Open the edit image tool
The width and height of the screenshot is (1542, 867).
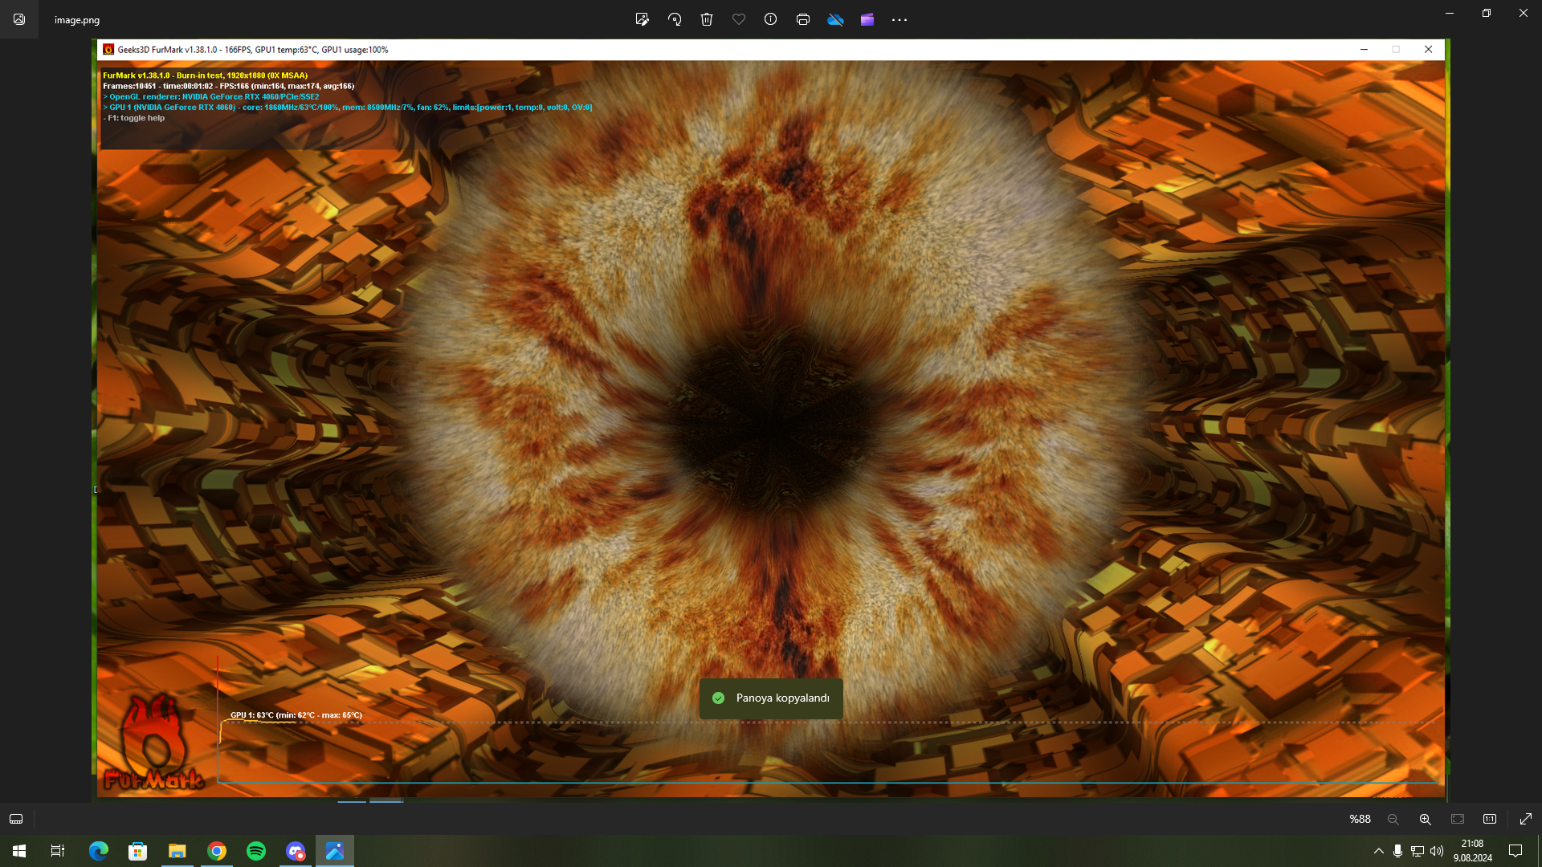642,19
